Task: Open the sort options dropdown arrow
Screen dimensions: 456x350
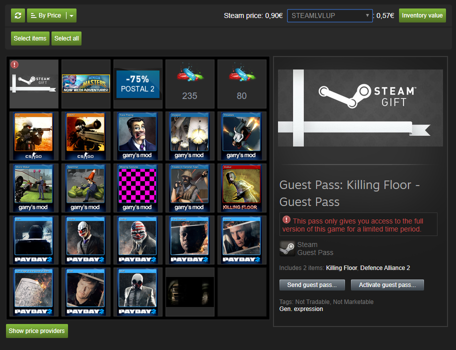Action: click(71, 15)
